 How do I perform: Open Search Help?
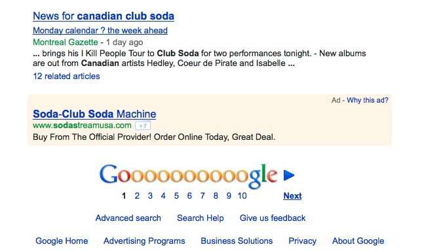click(x=201, y=218)
